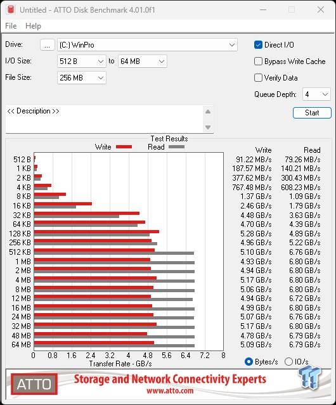The width and height of the screenshot is (336, 405).
Task: Expand the File Size 256 MB dropdown
Action: (82, 78)
